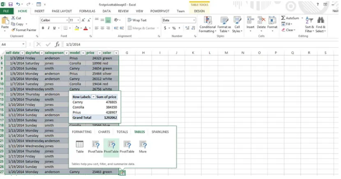
Task: Increase font size
Action: coord(83,20)
